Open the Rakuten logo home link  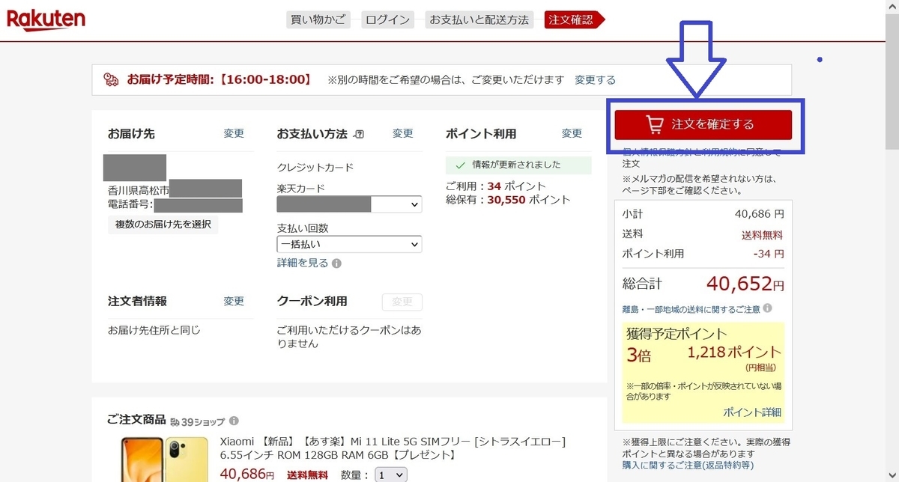[x=46, y=20]
